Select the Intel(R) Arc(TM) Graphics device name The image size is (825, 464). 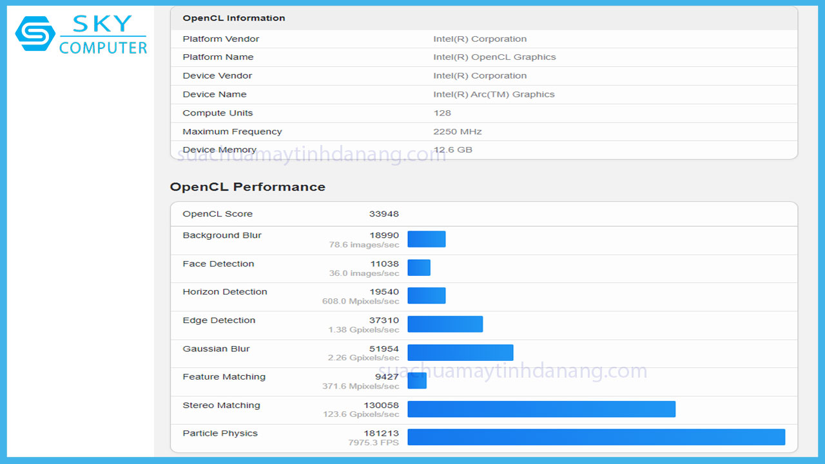coord(494,94)
